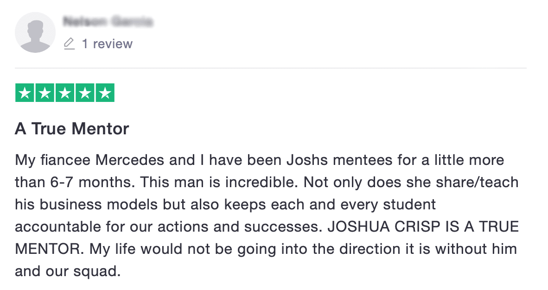Open the blurred reviewer name profile
Viewport: 548px width, 290px height.
coord(108,22)
